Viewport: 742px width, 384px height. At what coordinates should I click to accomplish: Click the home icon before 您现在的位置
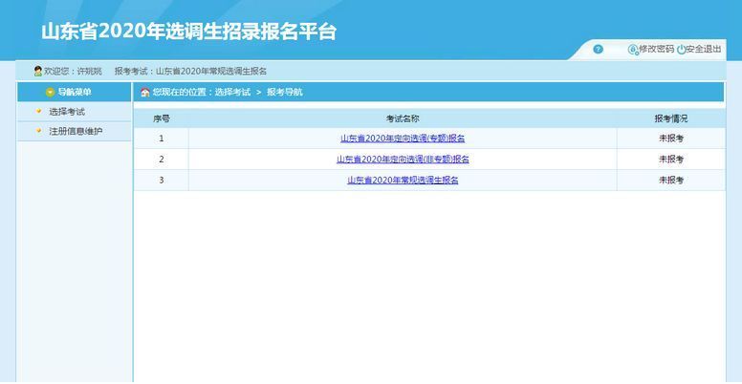coord(145,93)
